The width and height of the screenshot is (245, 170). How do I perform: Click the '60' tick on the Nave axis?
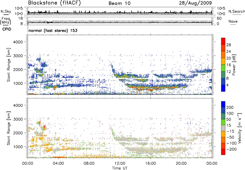[x=219, y=18]
